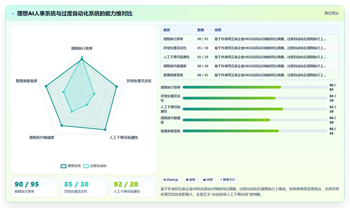Click the summary paragraph below the tags
Image resolution: width=350 pixels, height=208 pixels.
pos(250,192)
